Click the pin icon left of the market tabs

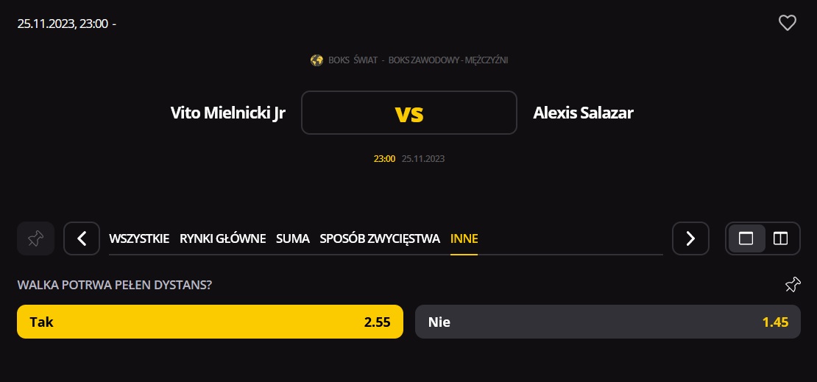pyautogui.click(x=35, y=238)
